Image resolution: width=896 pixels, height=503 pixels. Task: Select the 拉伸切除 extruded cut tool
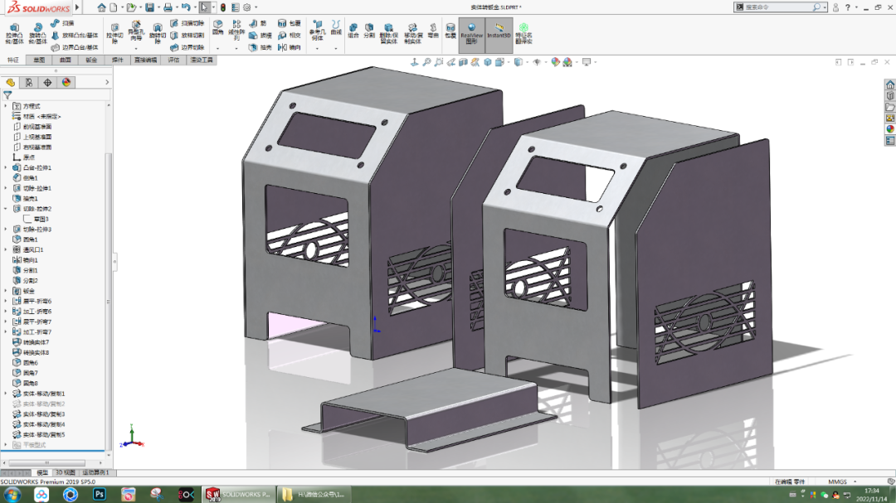114,31
